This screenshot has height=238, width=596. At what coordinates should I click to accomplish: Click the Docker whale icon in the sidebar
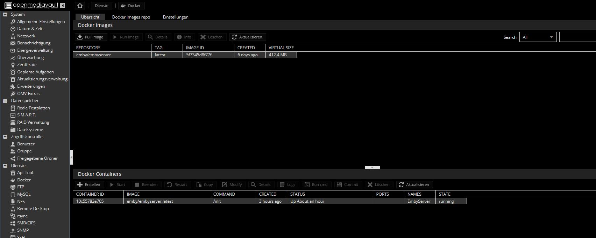coord(13,180)
